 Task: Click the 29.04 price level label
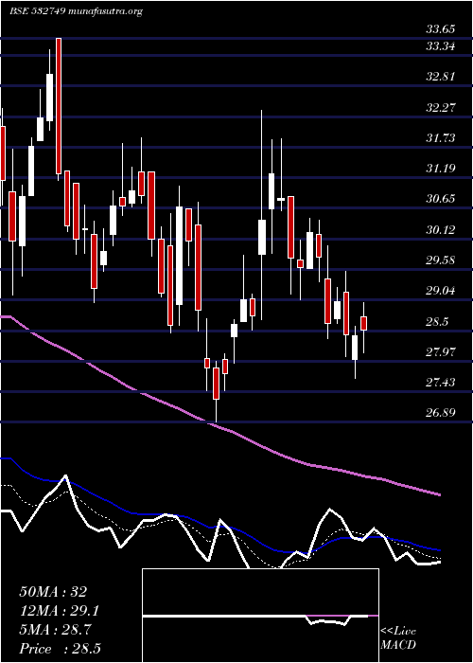click(x=441, y=291)
